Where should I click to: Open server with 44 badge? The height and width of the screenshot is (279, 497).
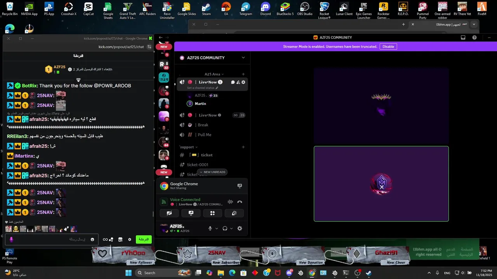164,142
